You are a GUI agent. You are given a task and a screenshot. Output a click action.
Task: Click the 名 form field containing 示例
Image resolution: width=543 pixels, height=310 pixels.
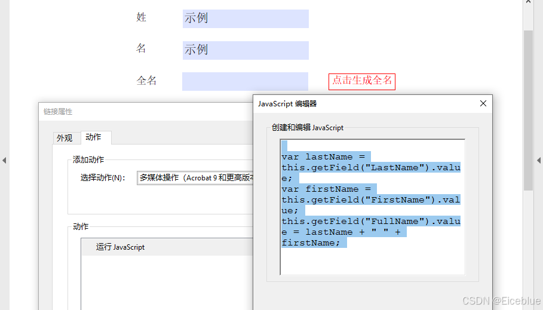click(246, 50)
